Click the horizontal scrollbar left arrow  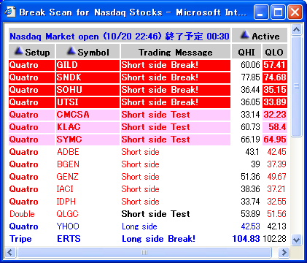(x=10, y=252)
